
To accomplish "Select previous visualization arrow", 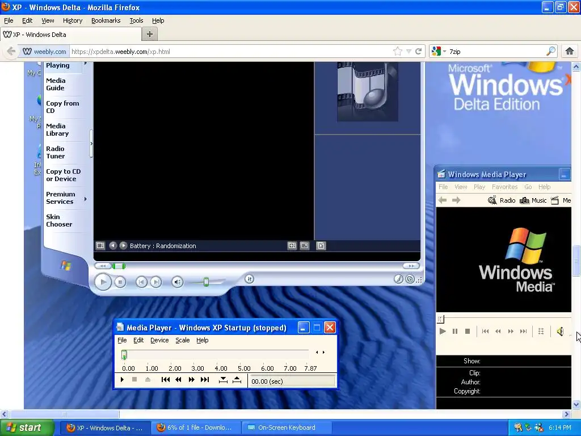I will click(x=113, y=246).
